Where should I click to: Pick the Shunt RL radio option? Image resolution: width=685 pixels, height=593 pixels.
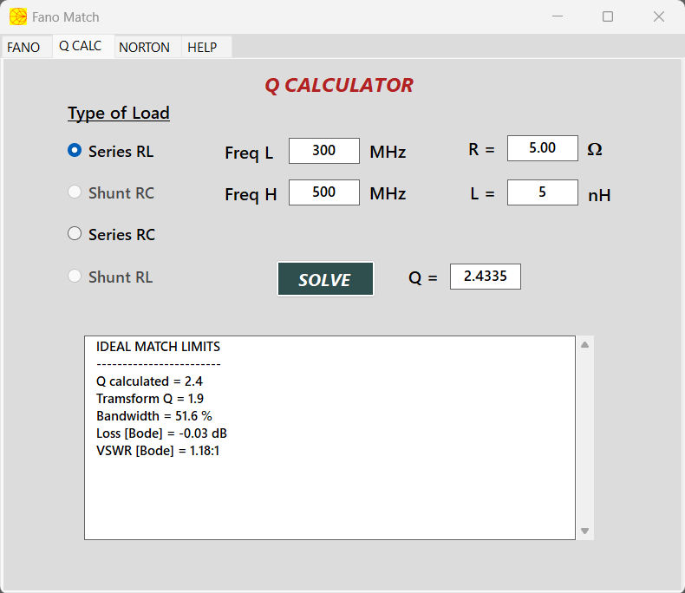coord(75,277)
